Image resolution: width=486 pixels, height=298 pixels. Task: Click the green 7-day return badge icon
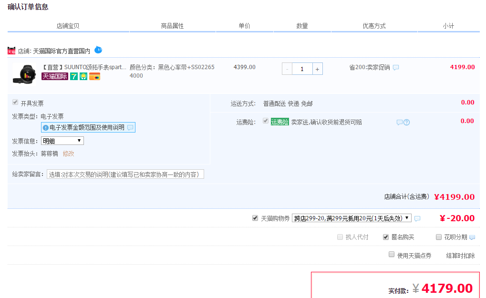(x=74, y=76)
